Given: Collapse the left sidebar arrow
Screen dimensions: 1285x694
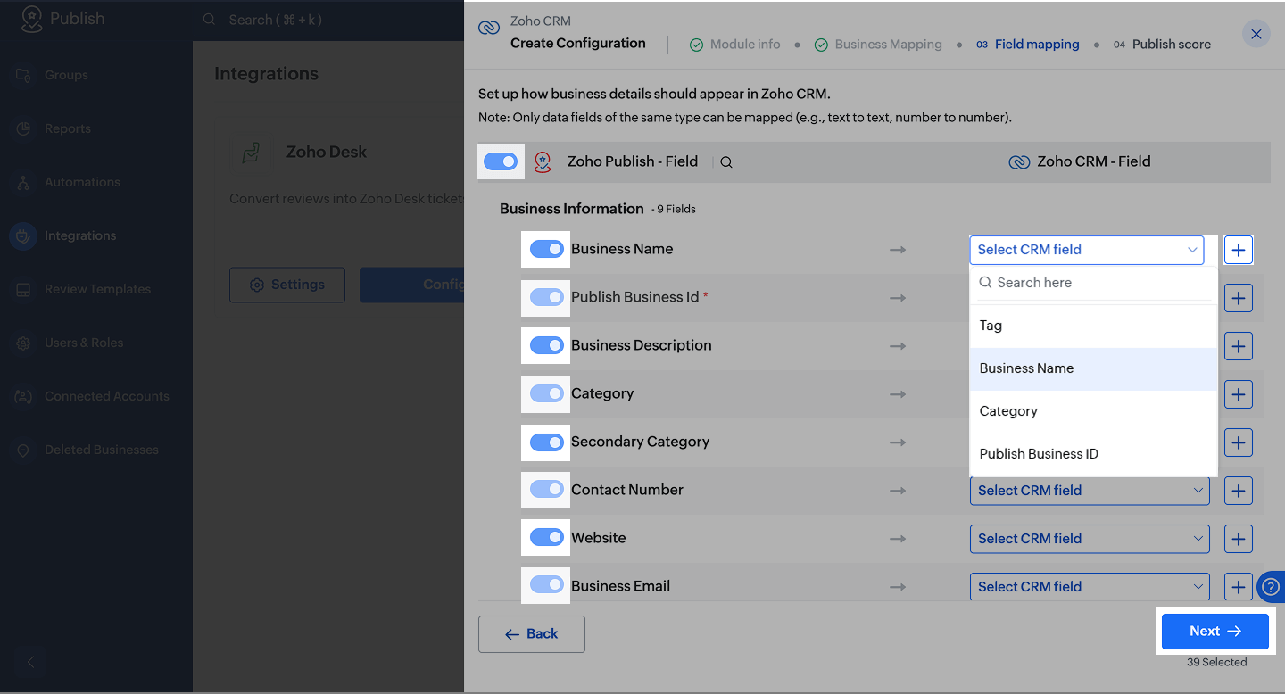Looking at the screenshot, I should pos(31,662).
